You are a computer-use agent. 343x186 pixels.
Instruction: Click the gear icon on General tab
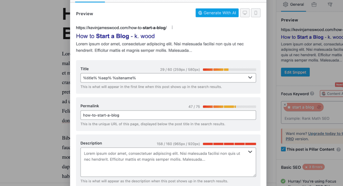coord(285,4)
